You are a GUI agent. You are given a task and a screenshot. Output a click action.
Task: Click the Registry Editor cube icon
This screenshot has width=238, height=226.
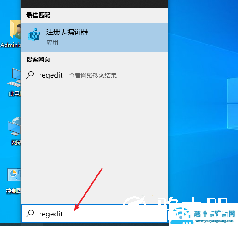pos(34,34)
